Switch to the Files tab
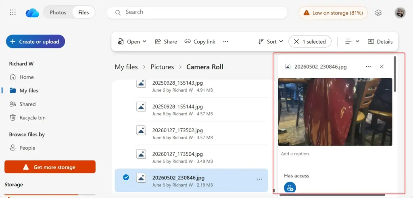The image size is (413, 198). pyautogui.click(x=83, y=13)
